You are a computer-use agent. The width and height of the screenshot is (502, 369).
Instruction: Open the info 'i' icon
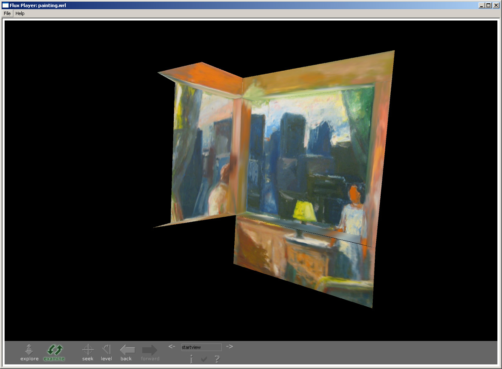[191, 359]
